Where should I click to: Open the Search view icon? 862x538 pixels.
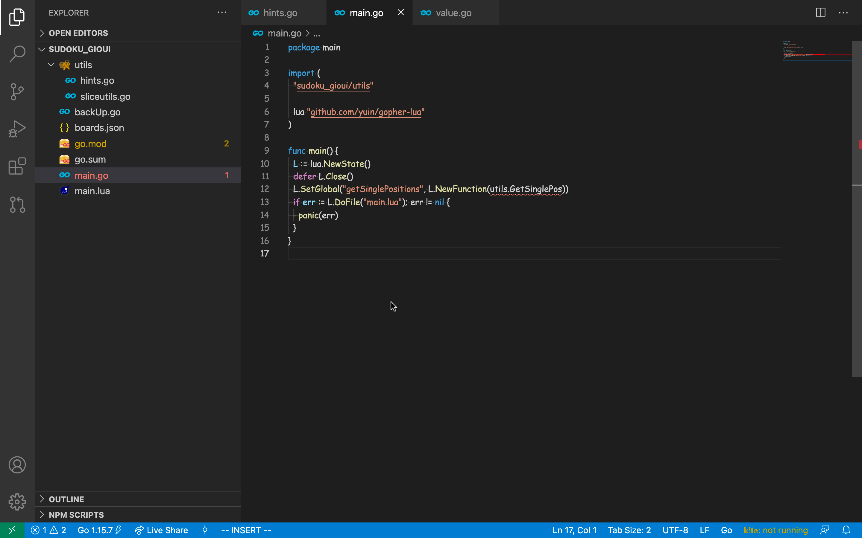pos(17,54)
